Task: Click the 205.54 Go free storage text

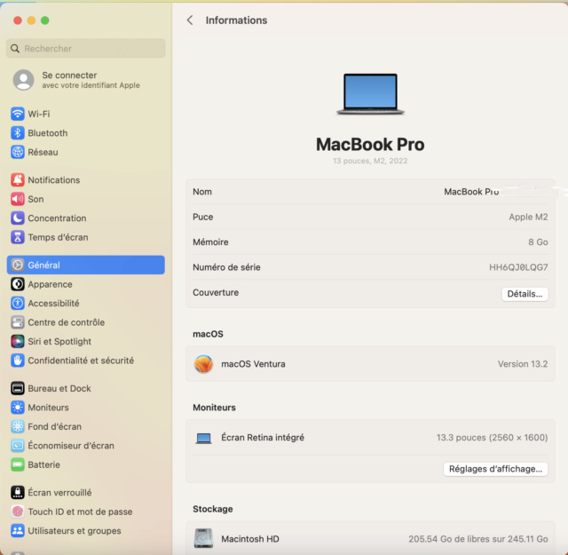Action: (x=478, y=539)
